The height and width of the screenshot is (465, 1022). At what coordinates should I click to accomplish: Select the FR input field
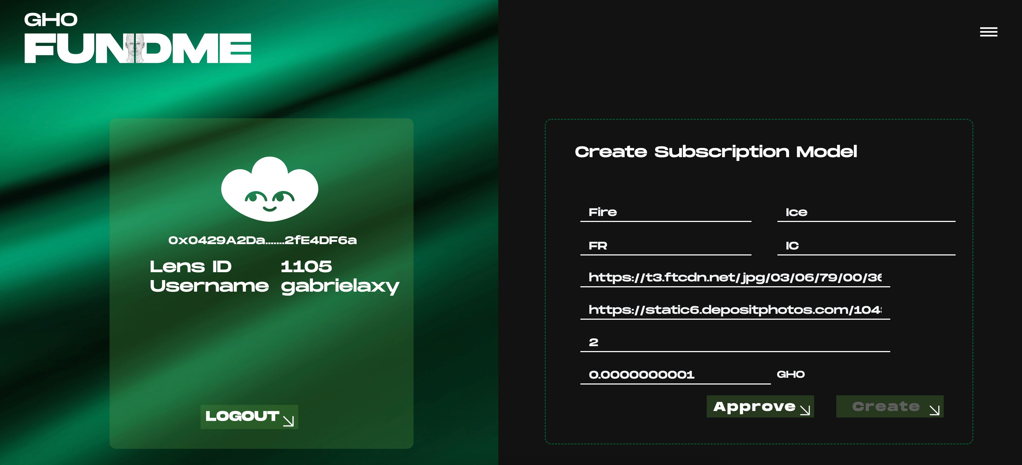pyautogui.click(x=665, y=246)
